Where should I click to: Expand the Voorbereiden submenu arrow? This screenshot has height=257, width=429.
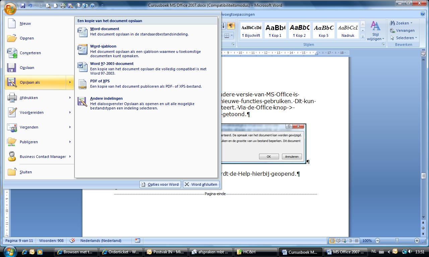pos(70,112)
